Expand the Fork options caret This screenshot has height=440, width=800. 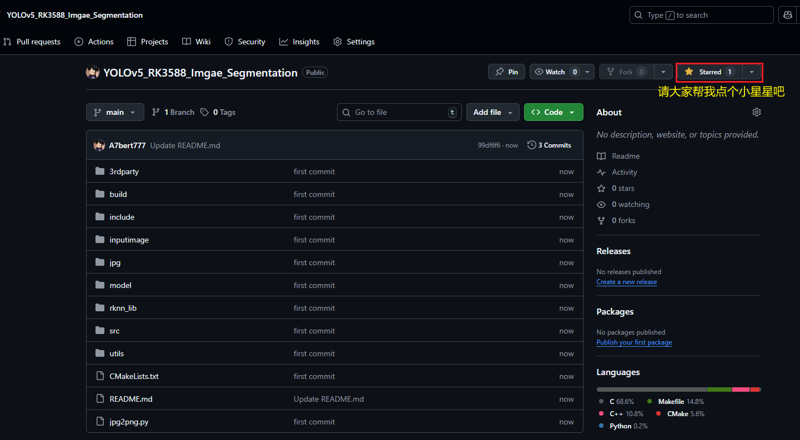(663, 72)
